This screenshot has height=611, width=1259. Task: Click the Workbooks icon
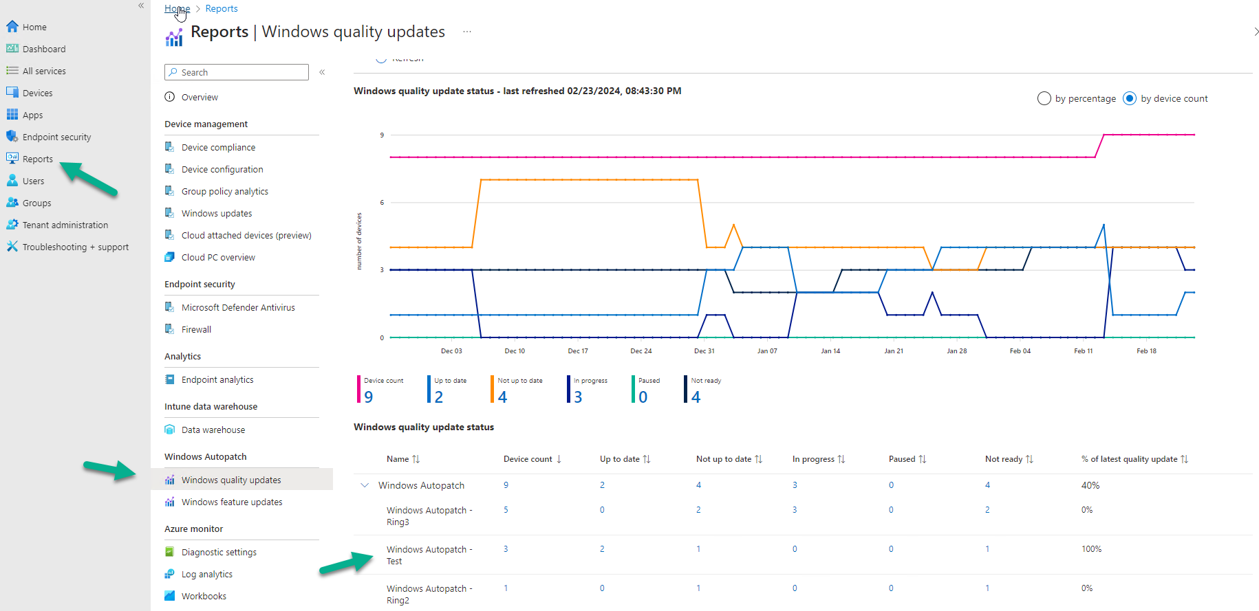(x=170, y=596)
